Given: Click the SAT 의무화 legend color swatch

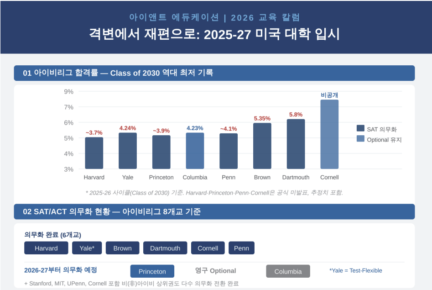Looking at the screenshot, I should click(x=360, y=128).
